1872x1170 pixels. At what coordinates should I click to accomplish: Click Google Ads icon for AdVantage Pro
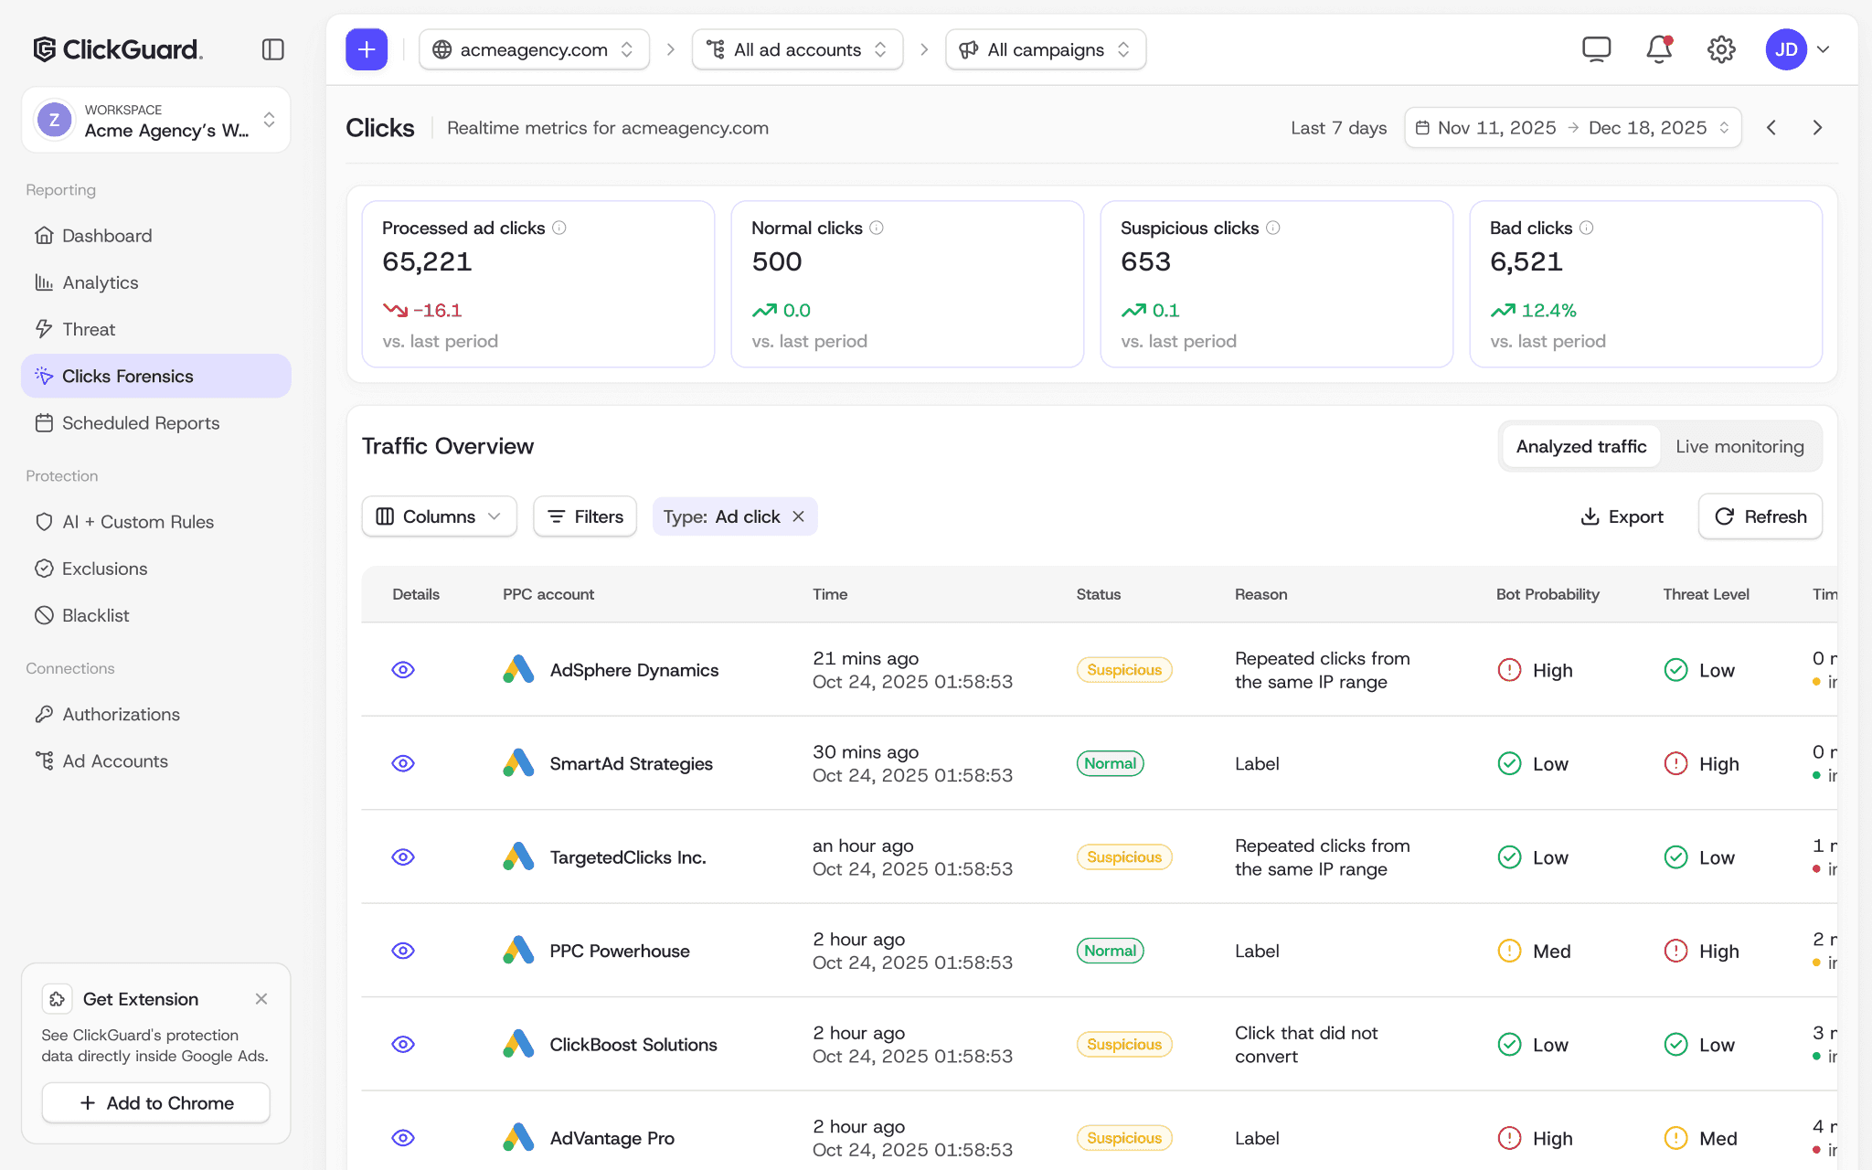(x=518, y=1138)
